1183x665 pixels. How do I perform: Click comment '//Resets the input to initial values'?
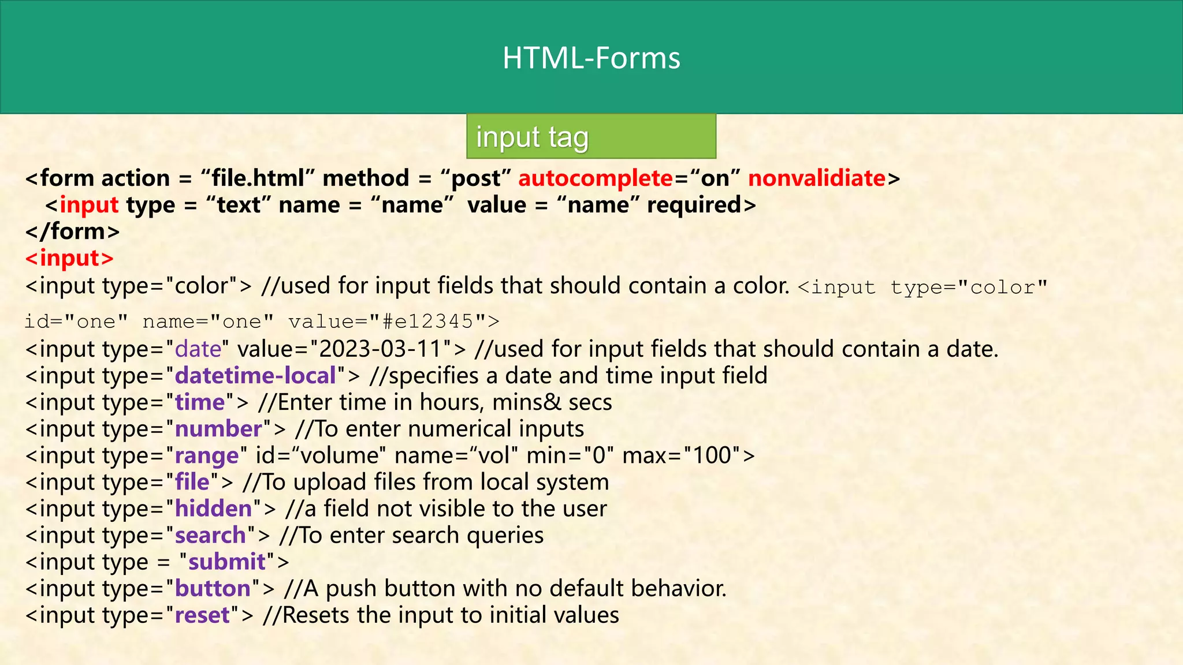coord(441,615)
